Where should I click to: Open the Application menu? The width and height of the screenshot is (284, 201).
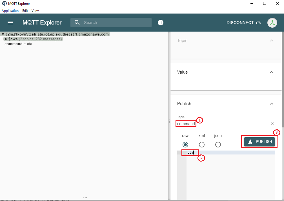point(10,11)
